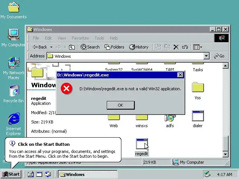Click the scrollbar thumb in file list
Viewport: 239px width, 179px height.
[225, 143]
